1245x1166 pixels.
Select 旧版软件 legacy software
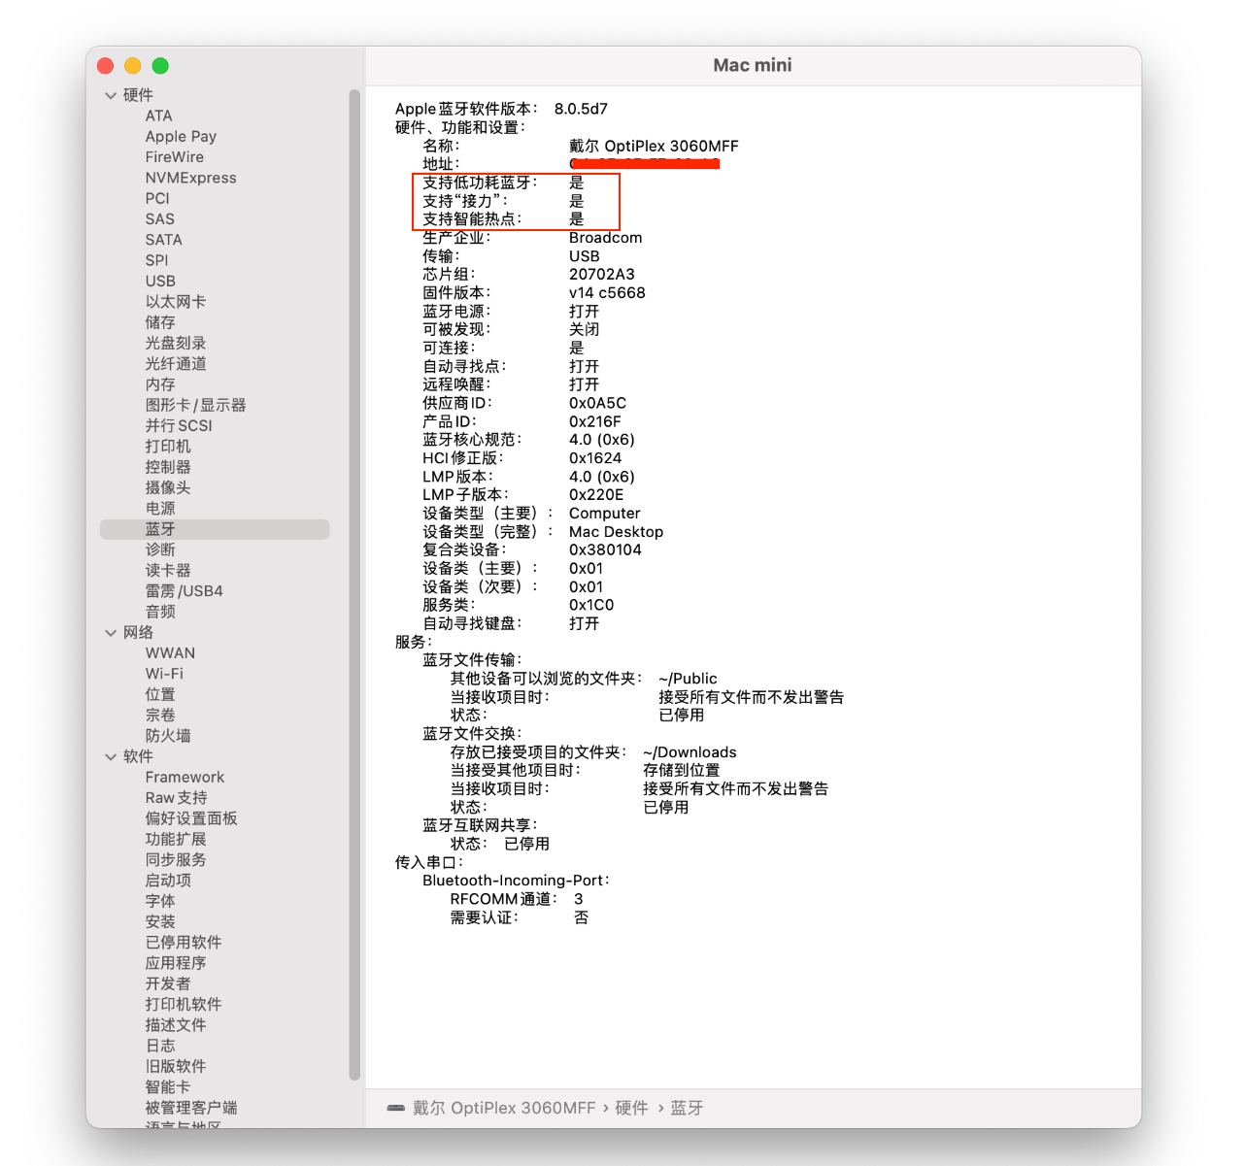point(176,1066)
